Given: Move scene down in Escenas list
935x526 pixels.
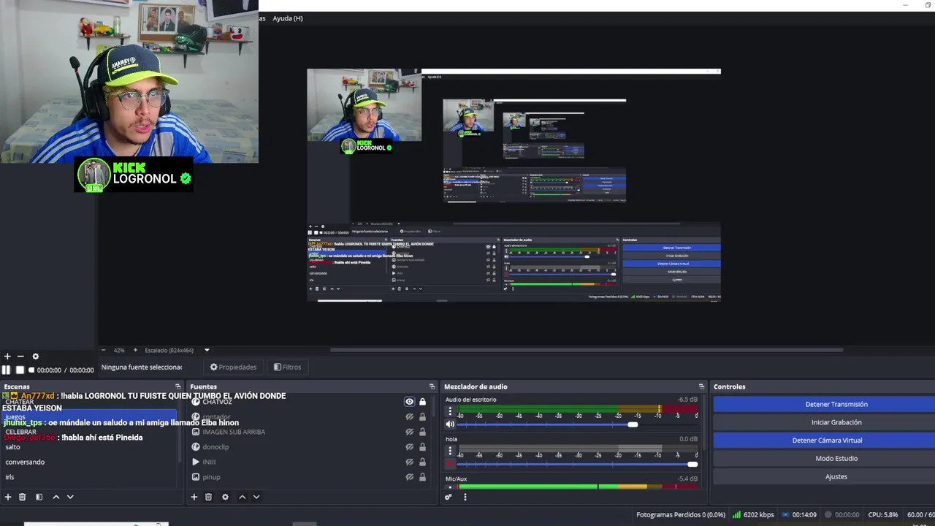Looking at the screenshot, I should 70,497.
